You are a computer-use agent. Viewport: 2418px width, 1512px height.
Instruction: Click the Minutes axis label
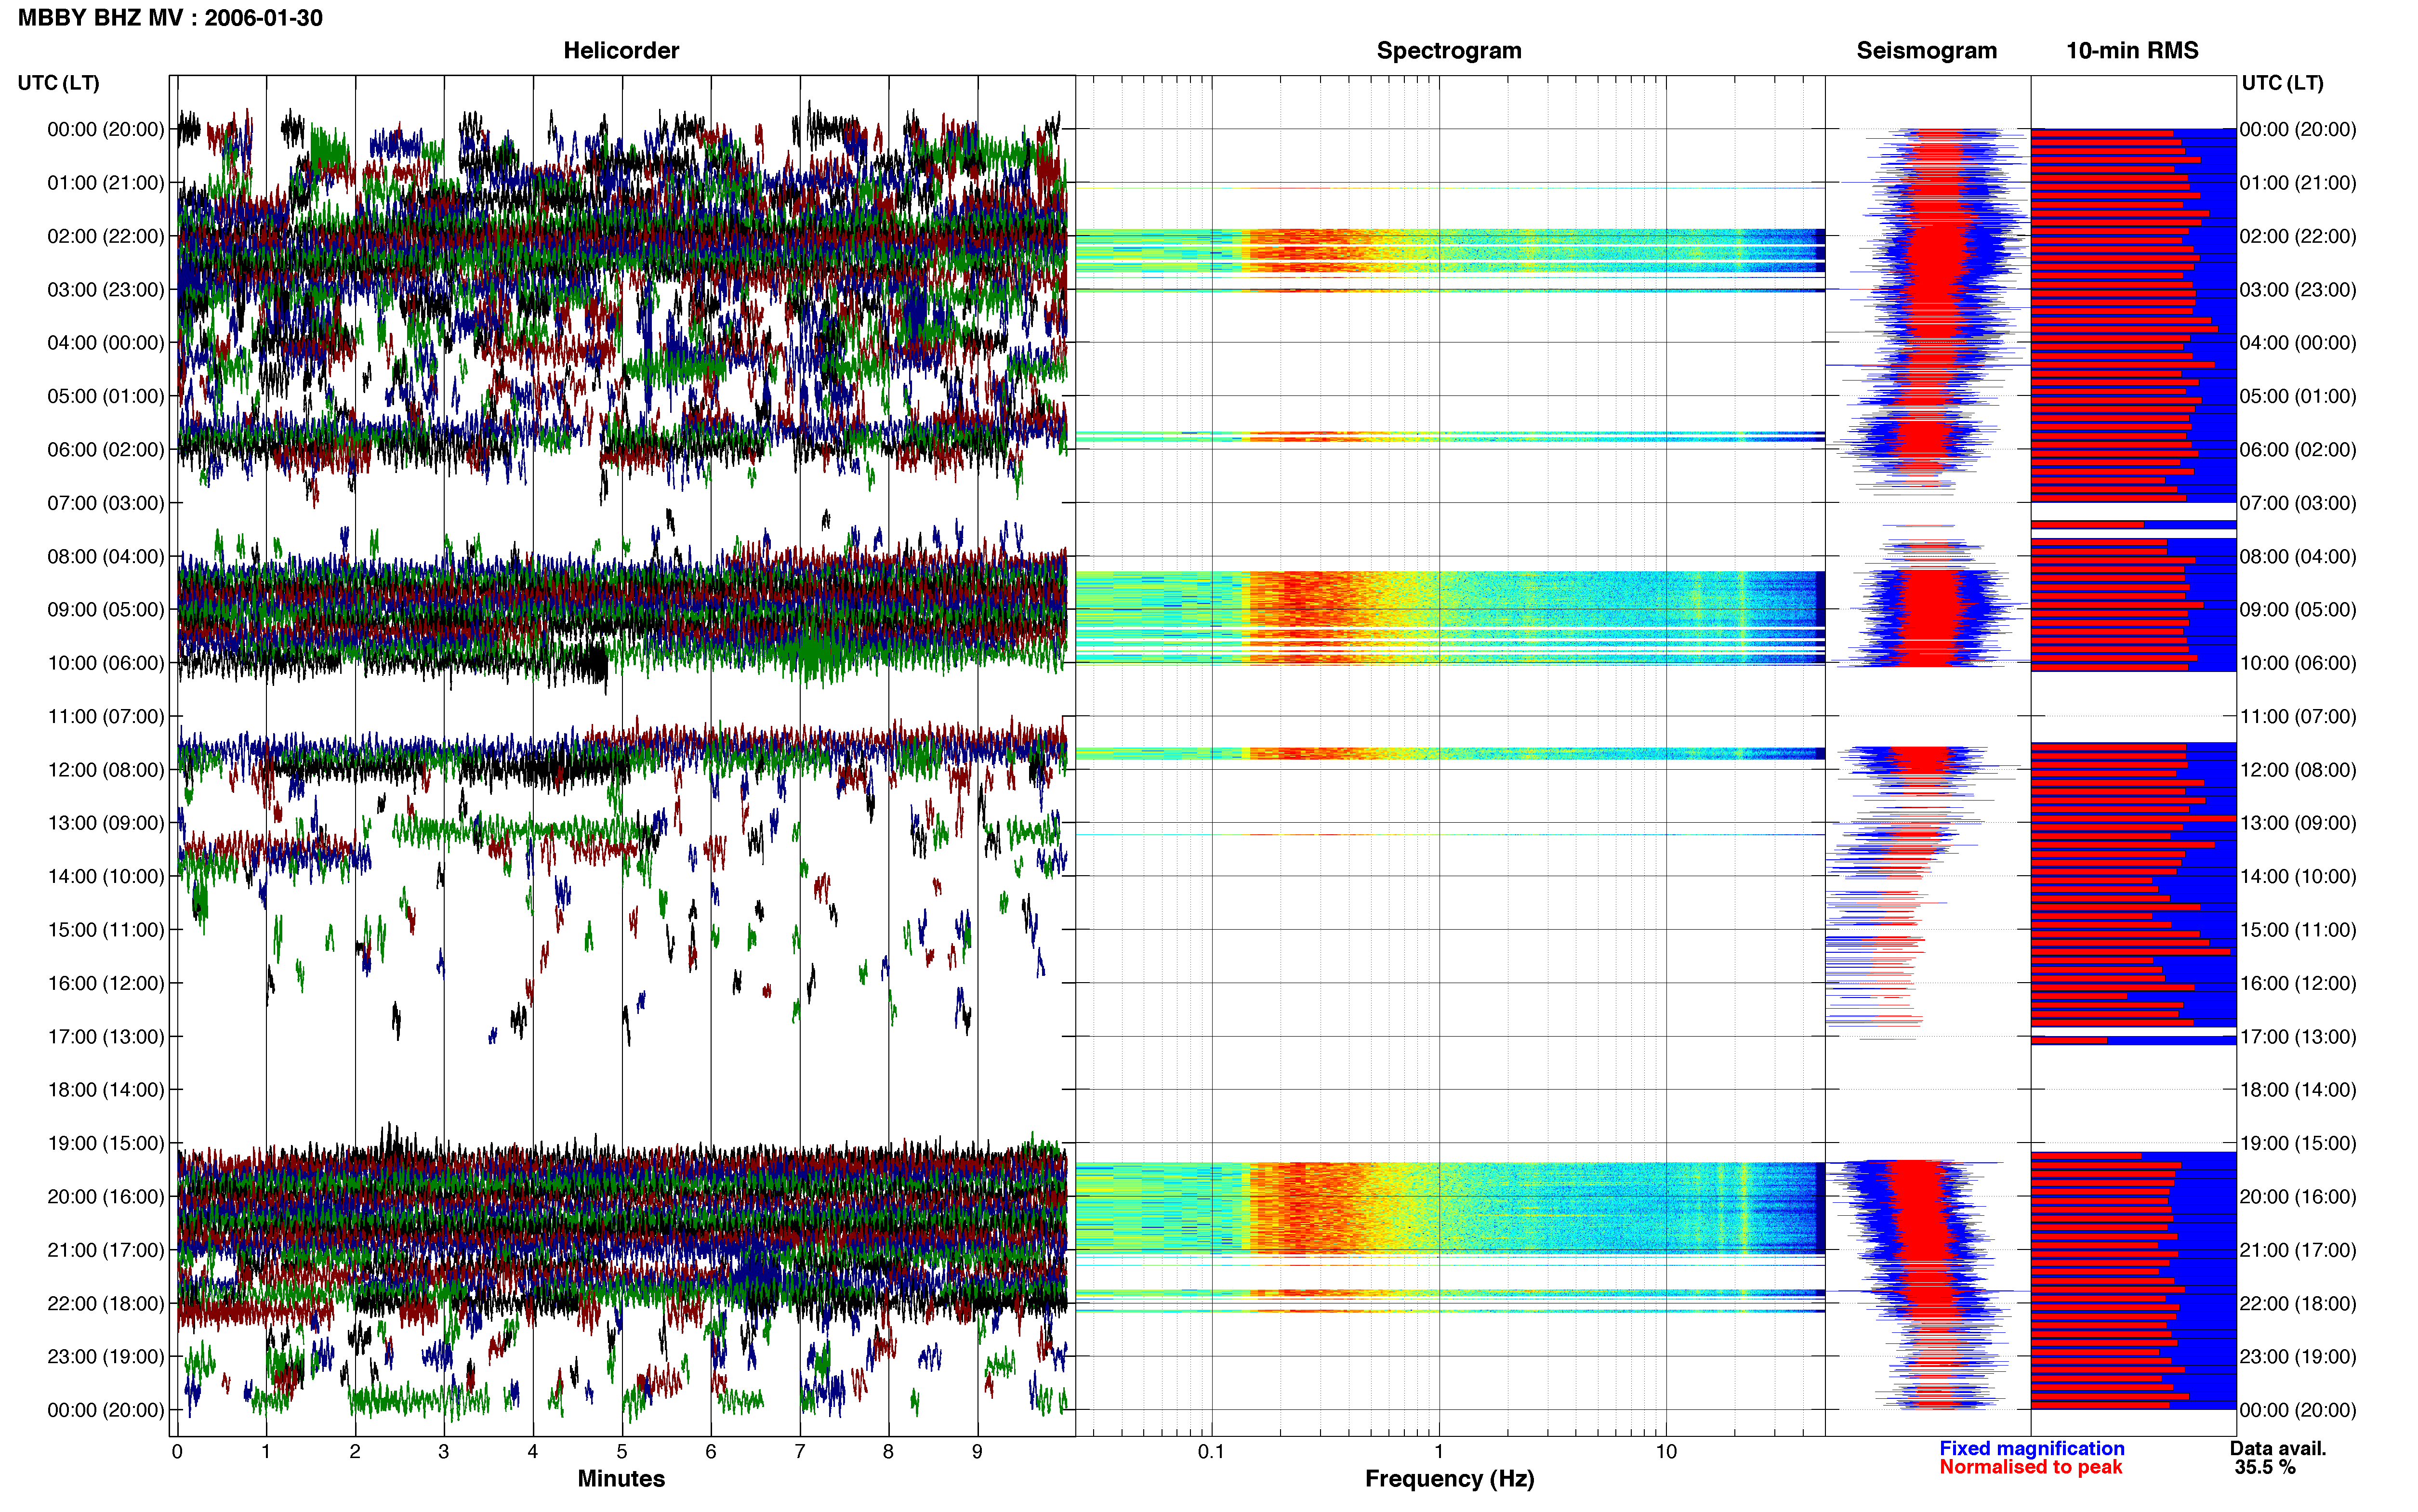pyautogui.click(x=621, y=1479)
